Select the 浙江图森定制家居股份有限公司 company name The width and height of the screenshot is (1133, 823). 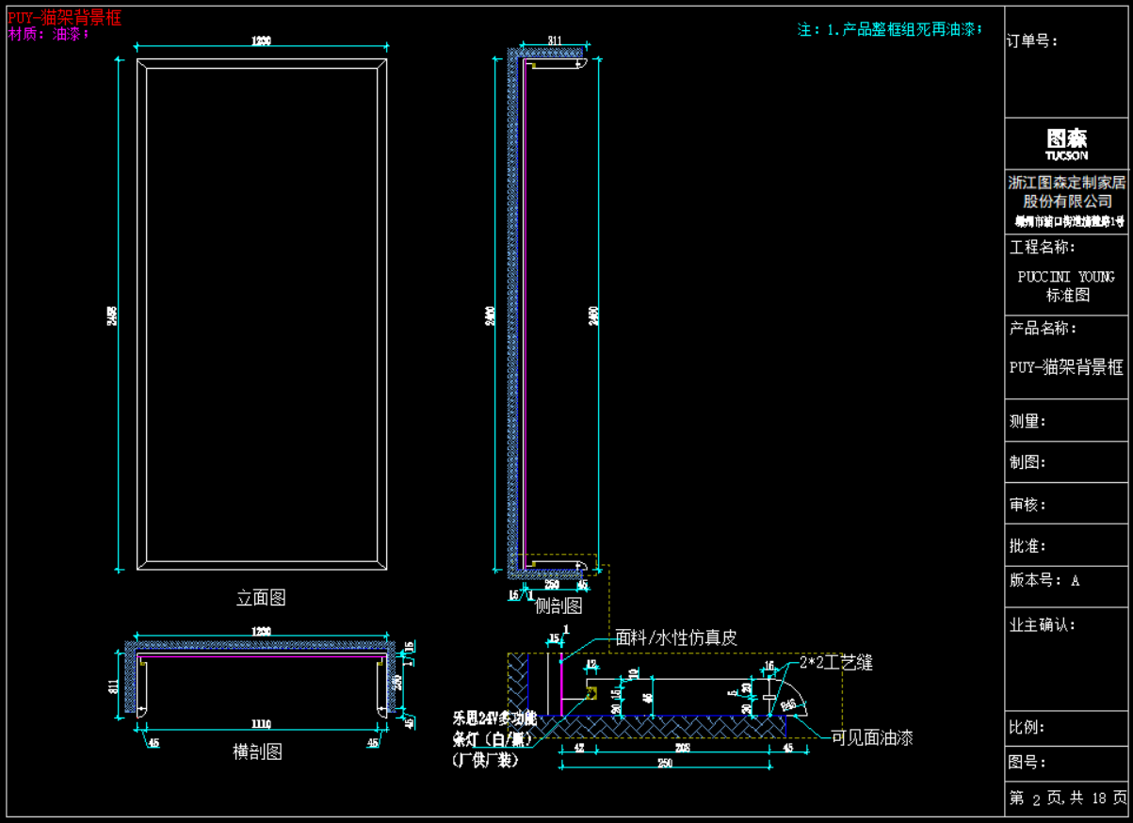point(1067,192)
